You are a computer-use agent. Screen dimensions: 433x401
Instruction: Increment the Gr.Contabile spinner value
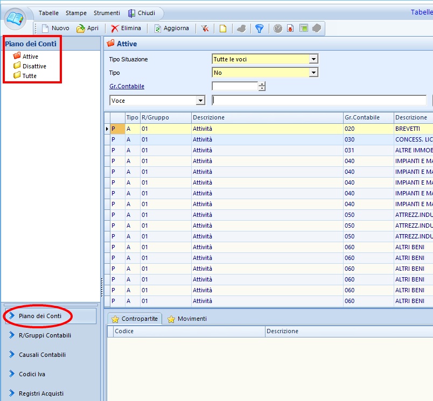coord(262,84)
